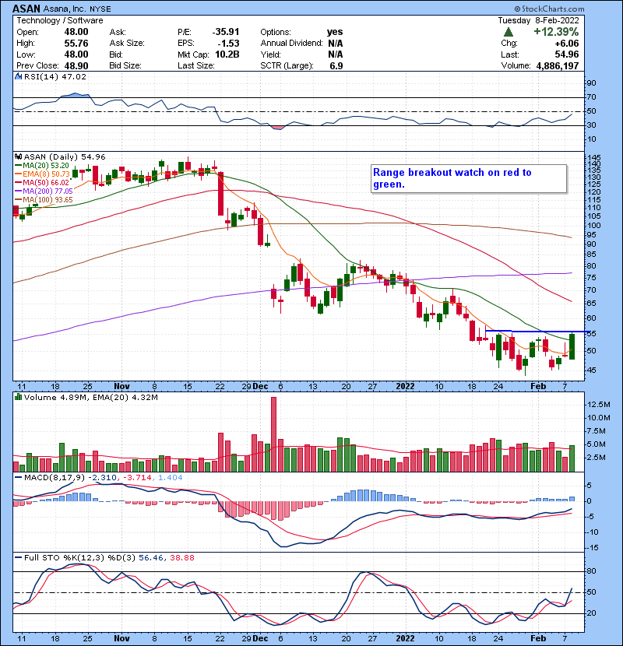The image size is (623, 646).
Task: Click the 12.5M volume axis label
Action: 598,405
